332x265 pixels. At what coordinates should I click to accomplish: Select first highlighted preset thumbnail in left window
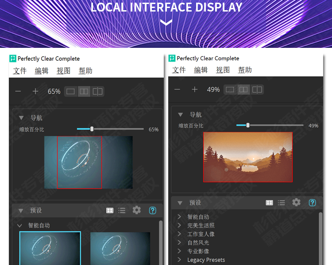50,248
